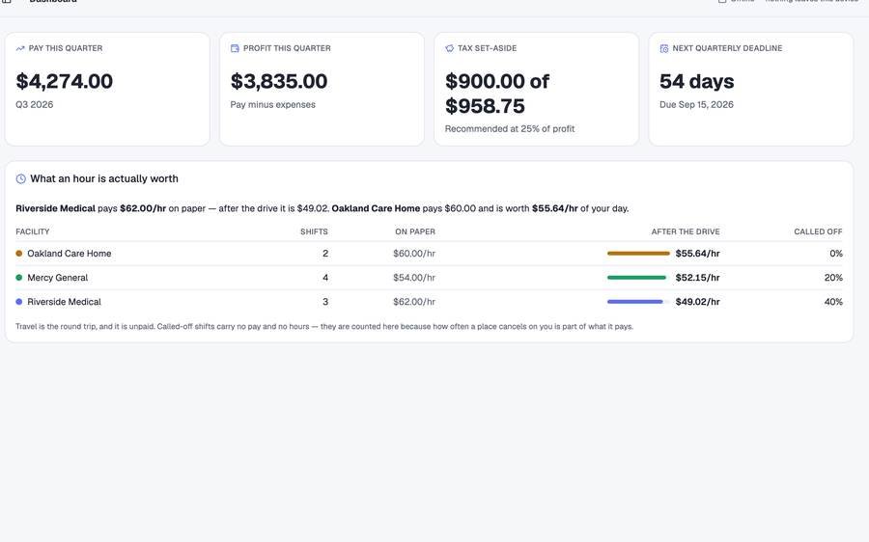
Task: Click the orange bar for Oakland Care Home
Action: tap(638, 254)
